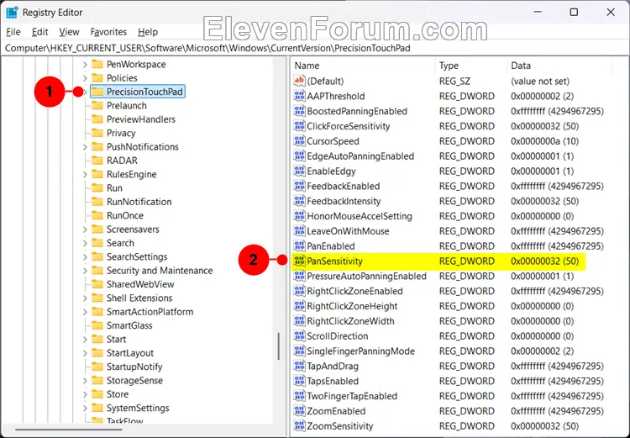Select the CursorSpeed DWORD icon
This screenshot has height=438, width=630.
[x=299, y=140]
